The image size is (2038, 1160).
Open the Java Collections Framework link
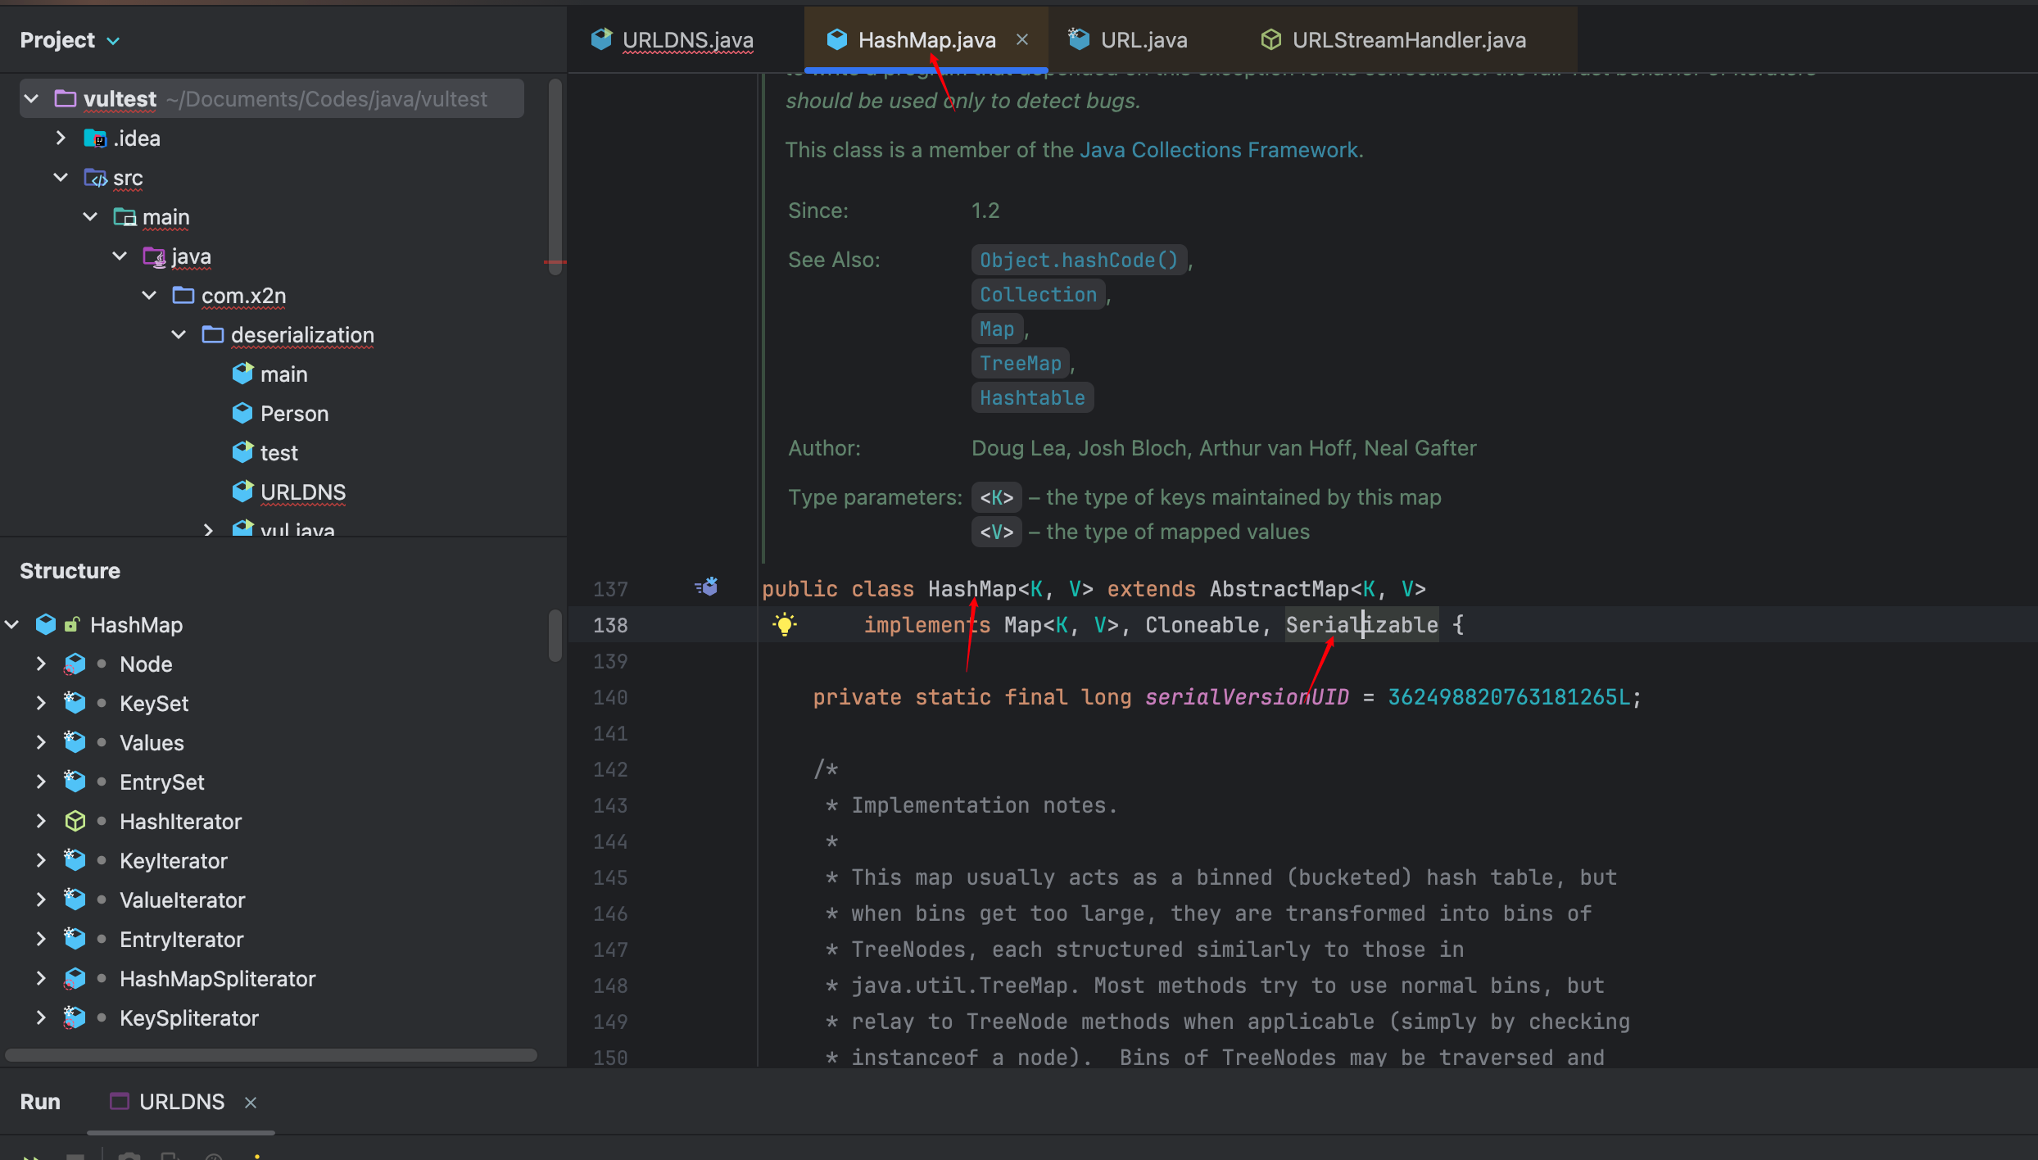point(1219,150)
